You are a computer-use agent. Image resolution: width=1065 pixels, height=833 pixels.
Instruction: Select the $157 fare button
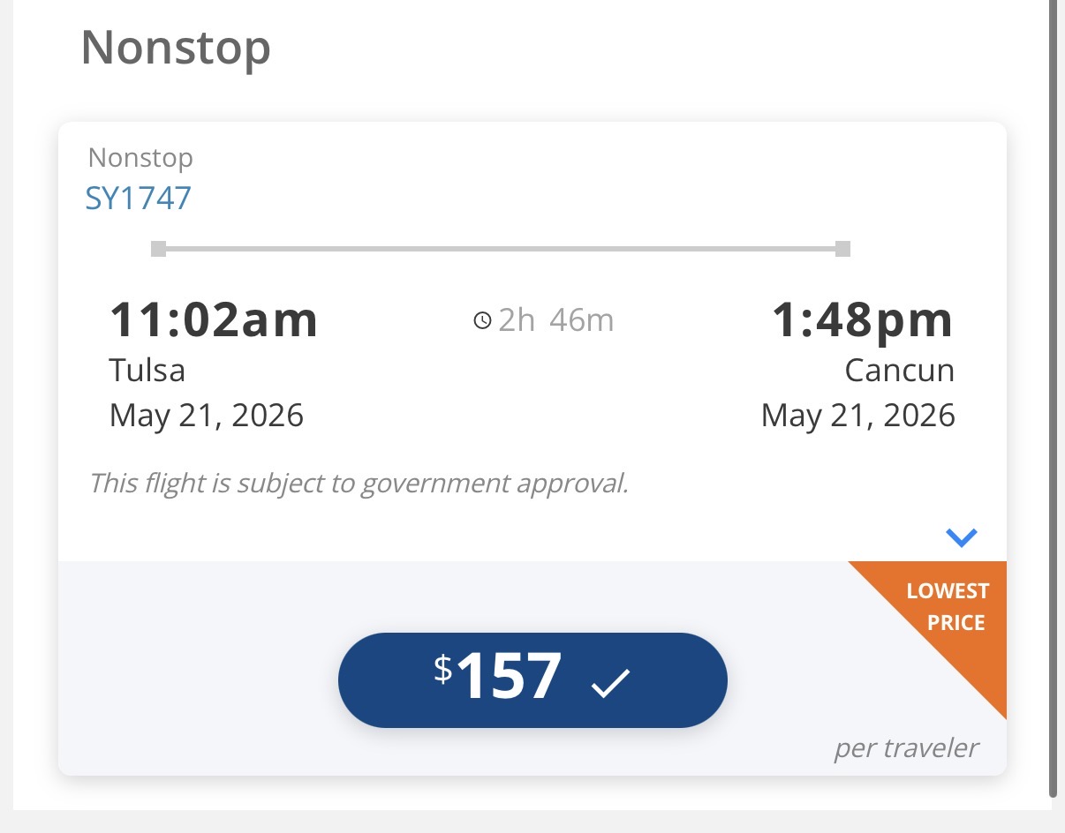(x=532, y=679)
